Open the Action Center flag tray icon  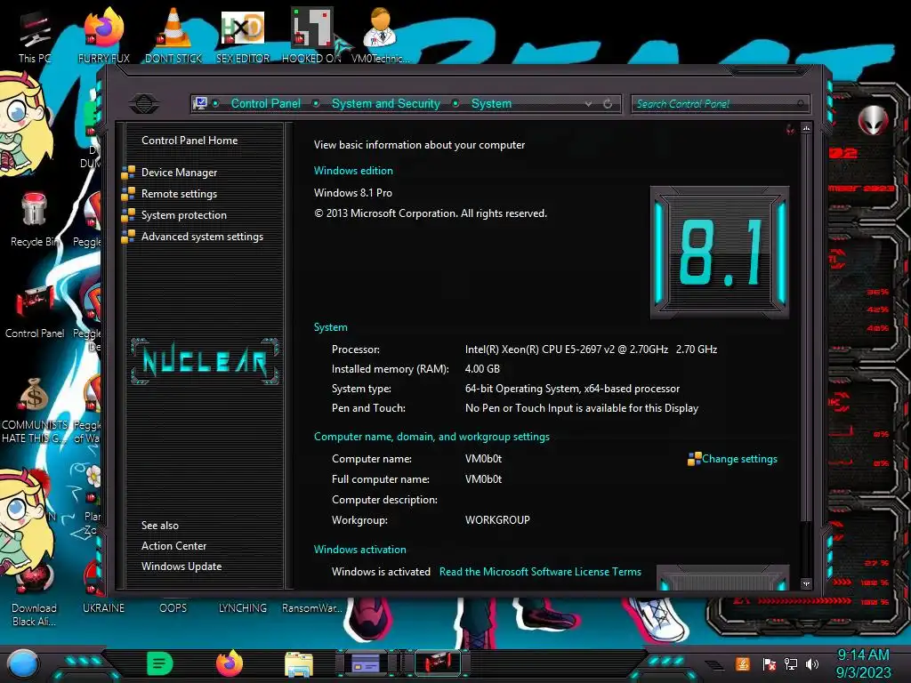pyautogui.click(x=770, y=663)
